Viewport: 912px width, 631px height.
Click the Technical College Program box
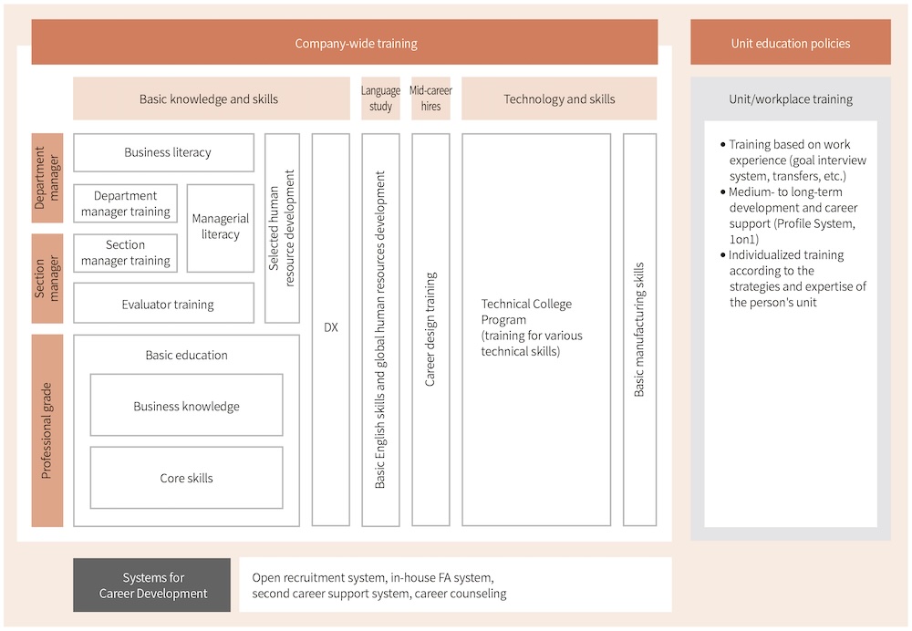(x=536, y=330)
